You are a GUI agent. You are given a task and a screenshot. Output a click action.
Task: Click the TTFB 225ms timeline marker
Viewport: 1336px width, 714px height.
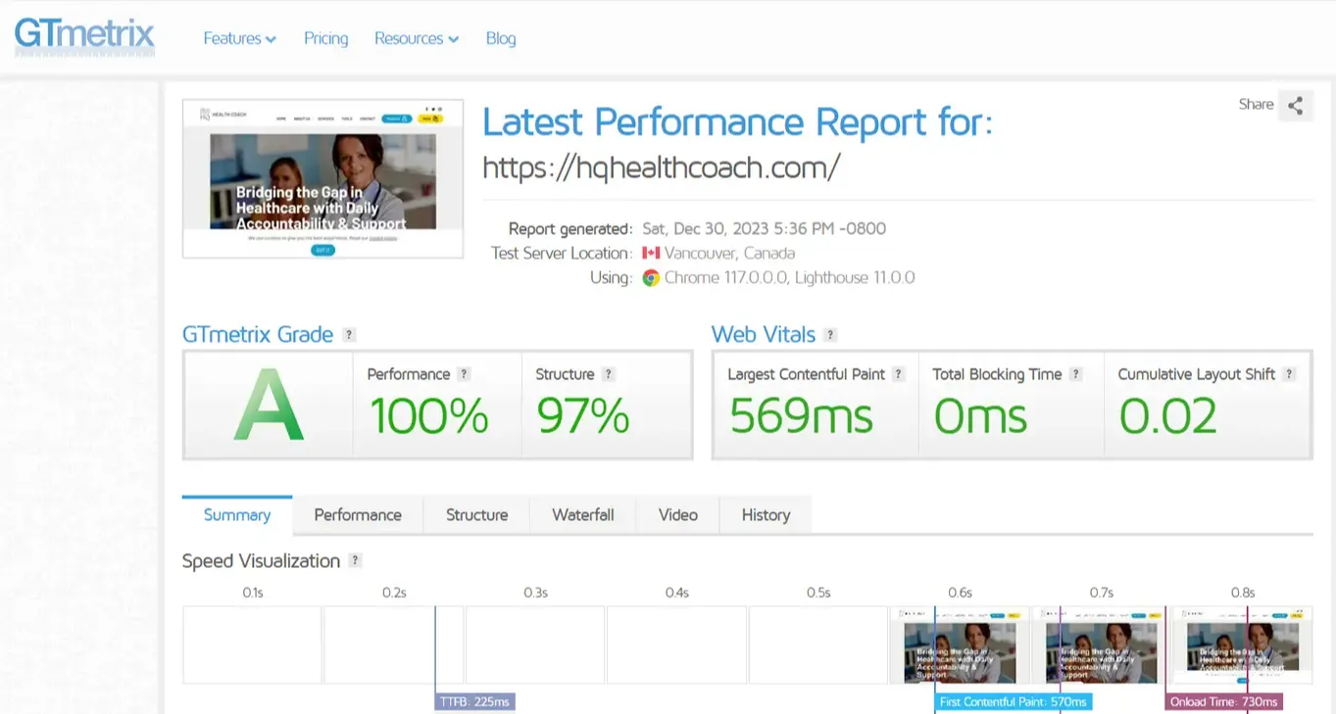(474, 701)
